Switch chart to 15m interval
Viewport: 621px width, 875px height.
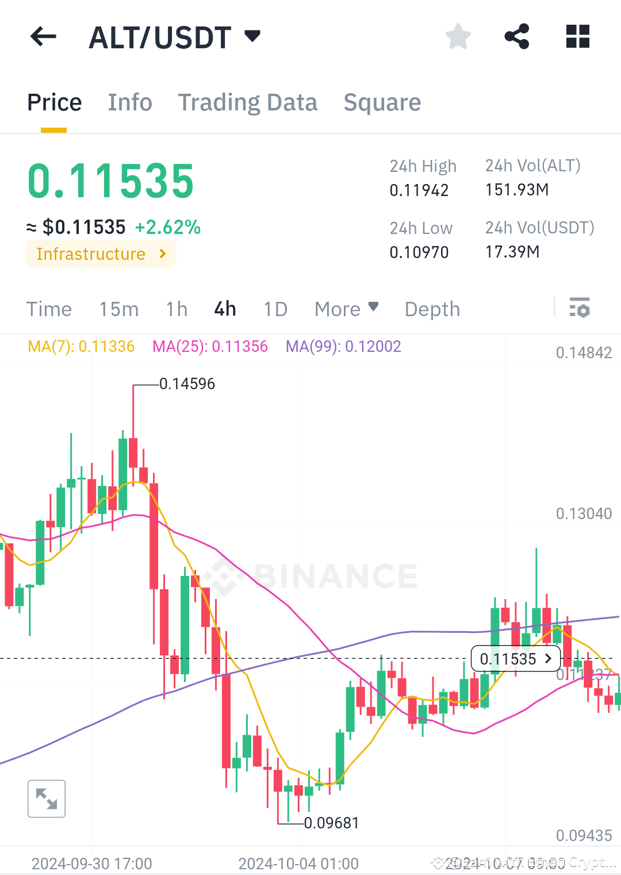coord(118,309)
